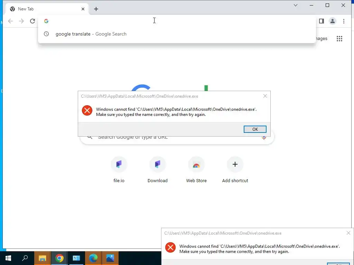Go forward with the forward arrow
354x265 pixels.
(x=21, y=21)
